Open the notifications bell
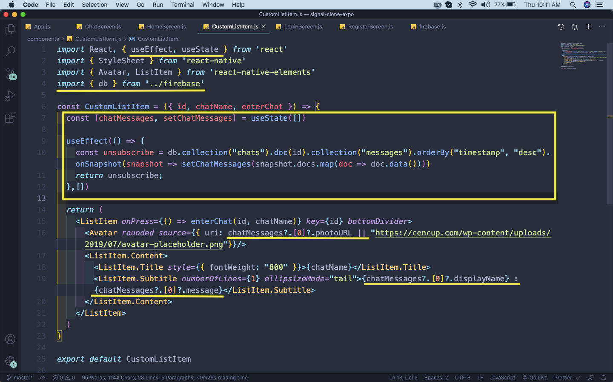Image resolution: width=613 pixels, height=382 pixels. [604, 378]
